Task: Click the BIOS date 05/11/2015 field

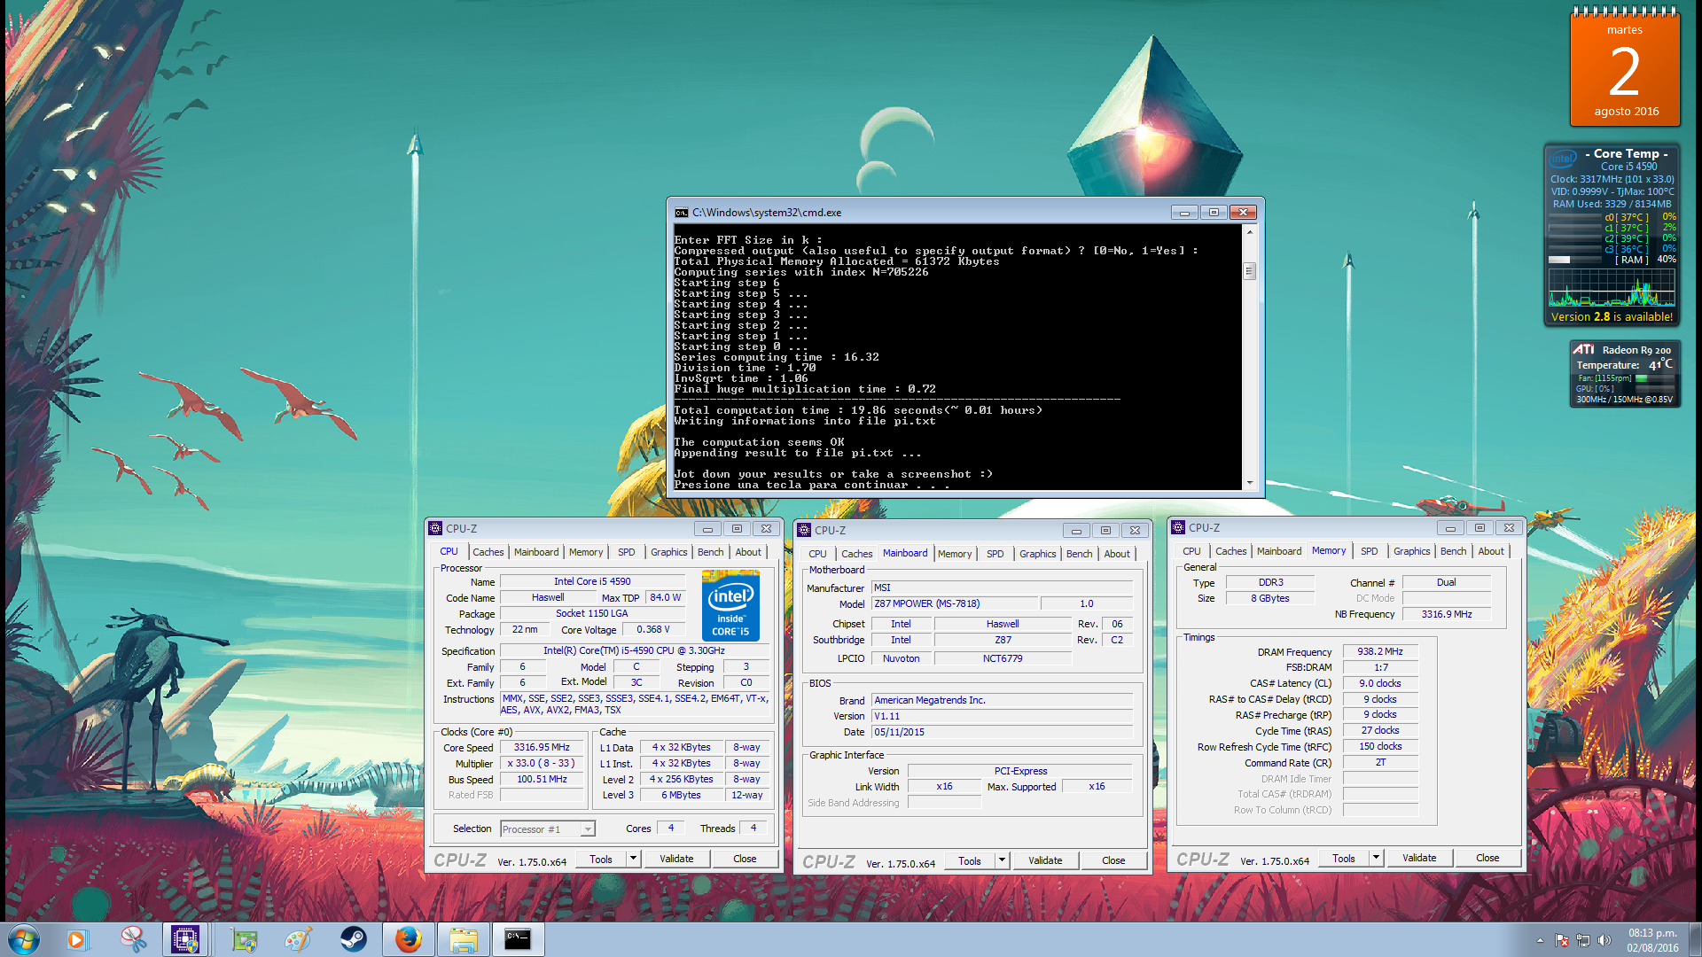Action: pyautogui.click(x=1002, y=732)
